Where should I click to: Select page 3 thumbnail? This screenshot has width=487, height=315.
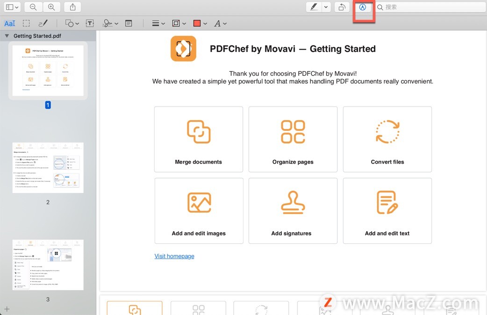pos(48,265)
